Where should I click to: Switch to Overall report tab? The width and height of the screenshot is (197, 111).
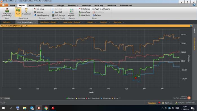90,22
